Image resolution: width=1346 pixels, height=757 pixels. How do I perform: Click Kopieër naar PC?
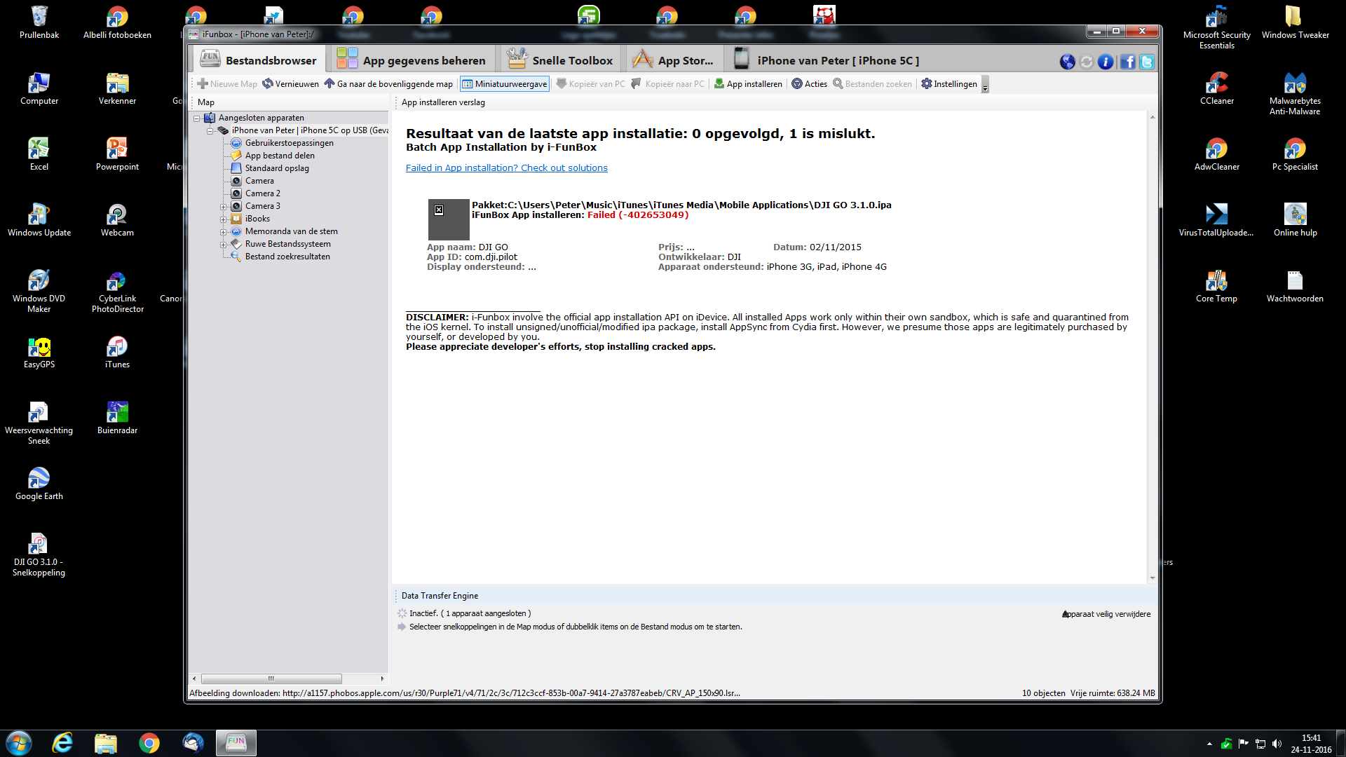coord(667,84)
